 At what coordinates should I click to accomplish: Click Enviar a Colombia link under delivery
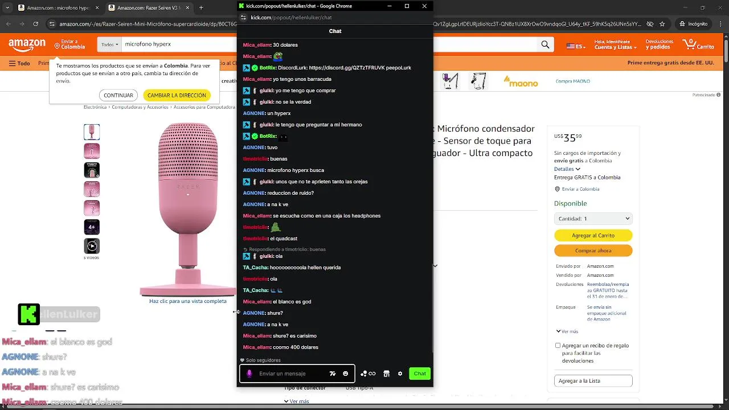pyautogui.click(x=580, y=189)
